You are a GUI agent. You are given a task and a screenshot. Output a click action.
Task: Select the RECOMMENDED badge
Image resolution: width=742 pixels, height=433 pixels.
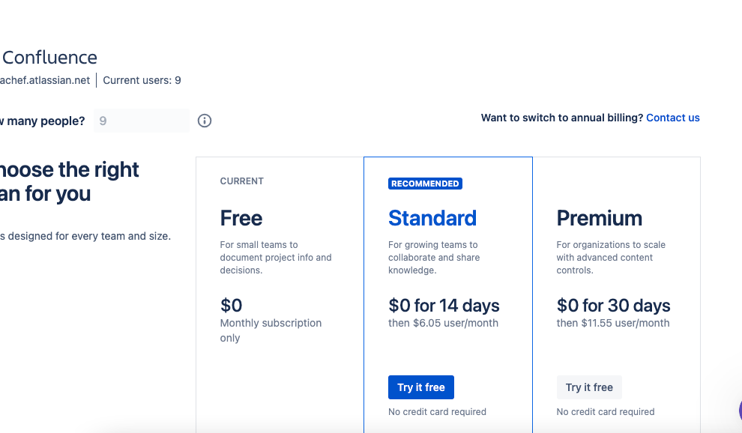(425, 184)
